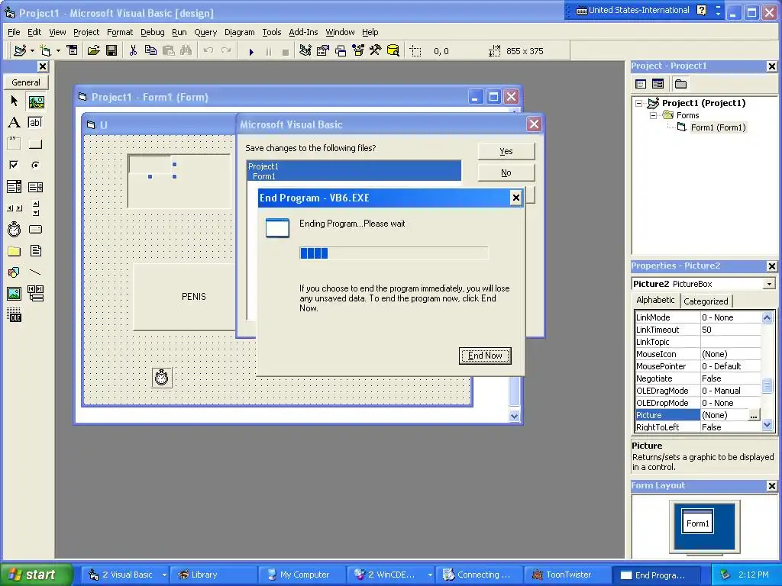782x586 pixels.
Task: Click the Start run toolbar button
Action: (251, 51)
